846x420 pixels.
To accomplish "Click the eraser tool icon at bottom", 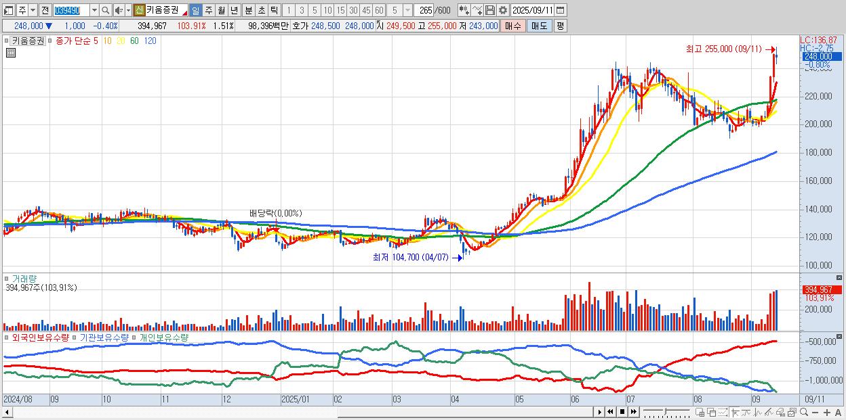I will [x=781, y=412].
